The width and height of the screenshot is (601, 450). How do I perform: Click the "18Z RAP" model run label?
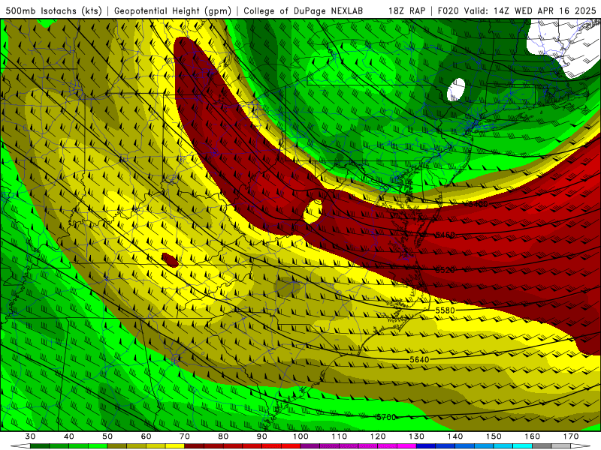[x=406, y=11]
